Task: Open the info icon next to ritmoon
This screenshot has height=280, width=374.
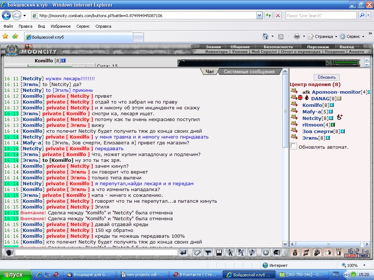Action: click(x=333, y=125)
